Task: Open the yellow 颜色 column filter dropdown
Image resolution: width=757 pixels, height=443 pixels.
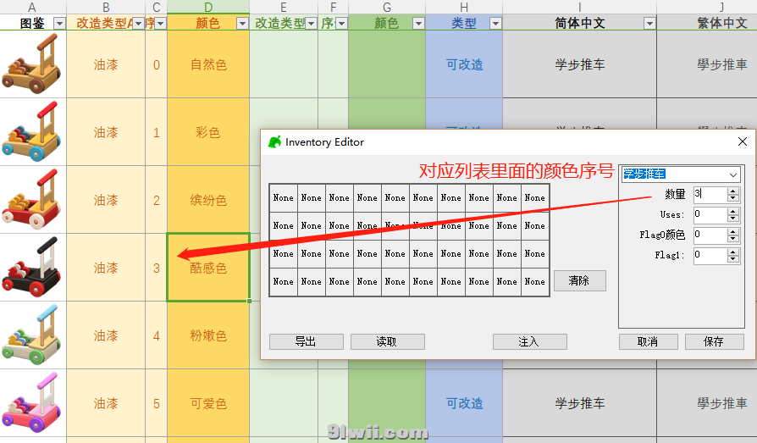Action: [241, 24]
